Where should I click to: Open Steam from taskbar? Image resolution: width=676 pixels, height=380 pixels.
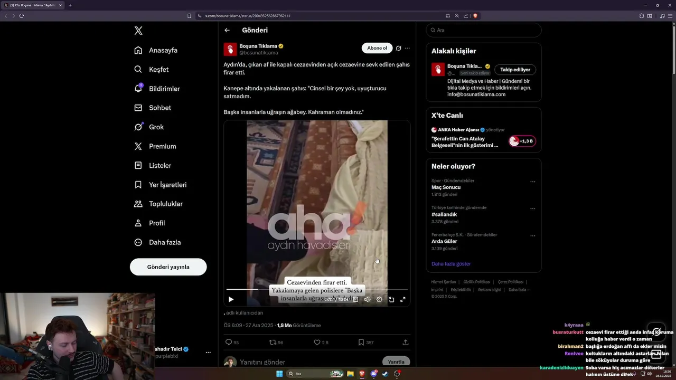(x=385, y=374)
